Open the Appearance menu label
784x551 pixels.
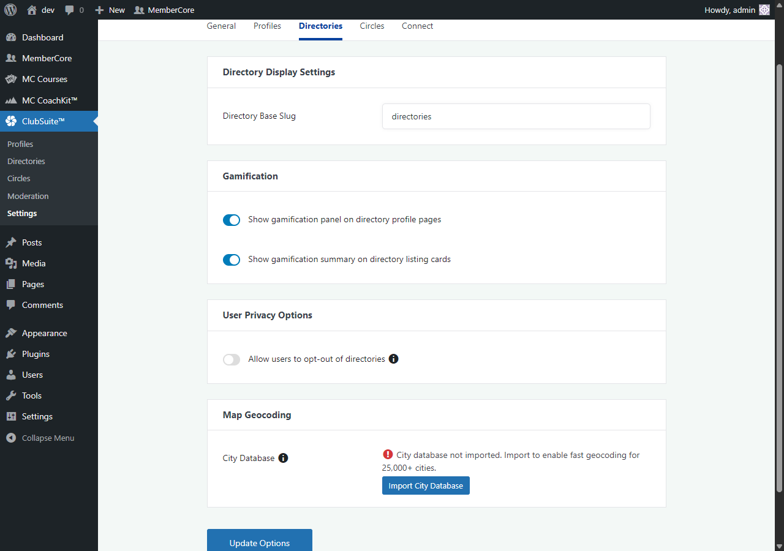pos(45,333)
